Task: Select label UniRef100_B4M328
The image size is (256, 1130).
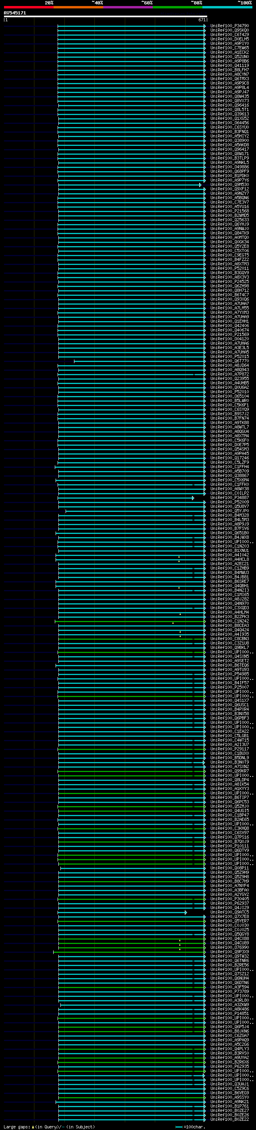Action: [x=229, y=515]
